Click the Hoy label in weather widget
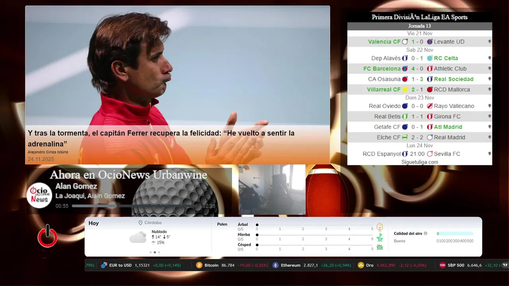 93,223
